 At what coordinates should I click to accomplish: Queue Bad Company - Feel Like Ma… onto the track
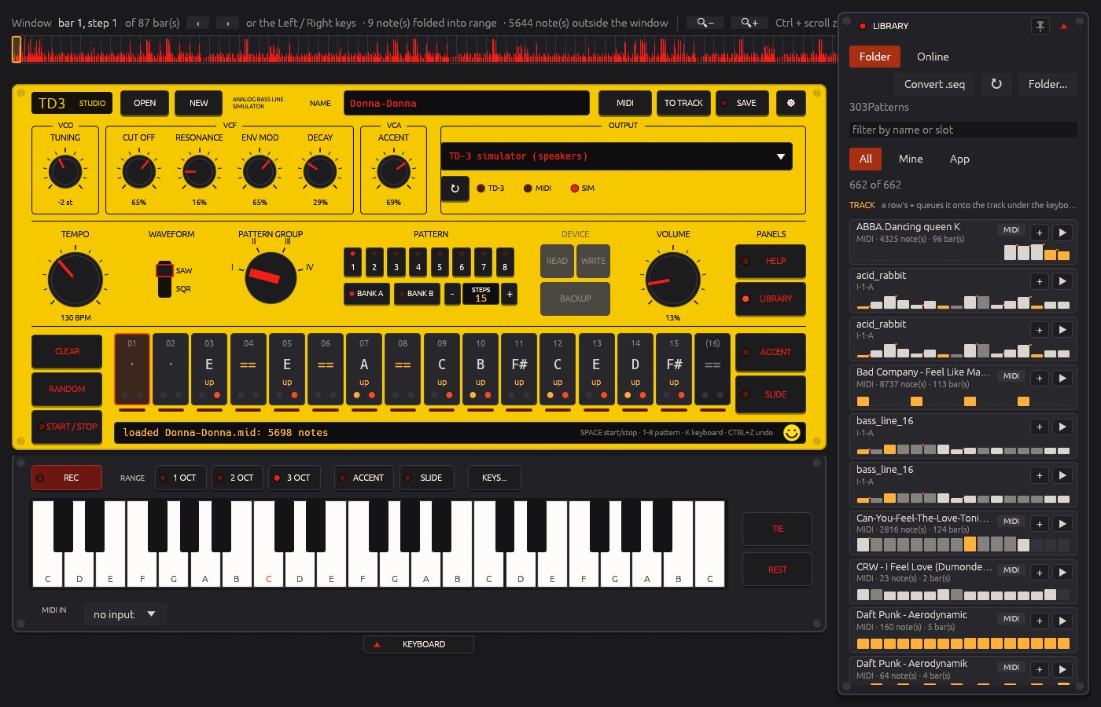pos(1039,378)
